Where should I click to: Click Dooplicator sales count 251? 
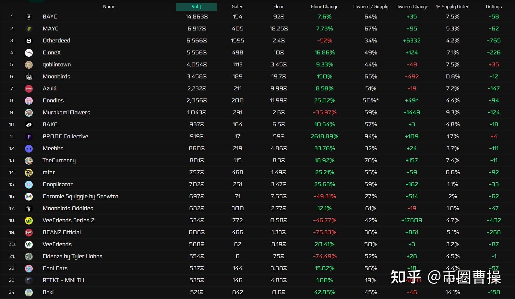coord(237,184)
